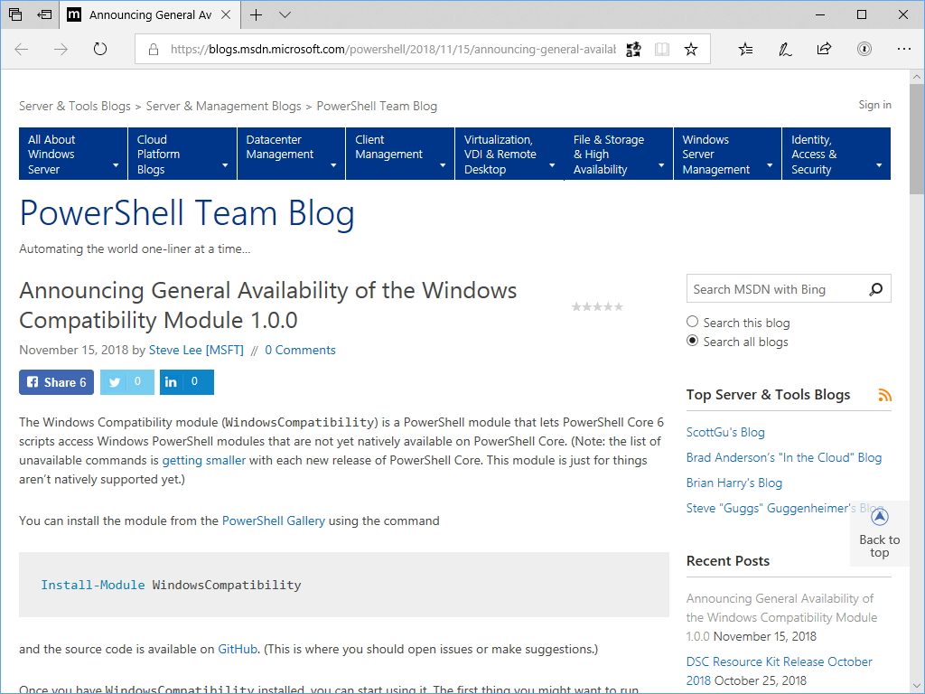Rate the article using the star rating
925x694 pixels.
pos(596,306)
